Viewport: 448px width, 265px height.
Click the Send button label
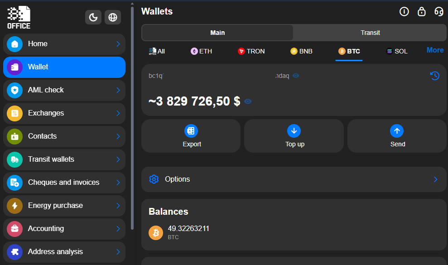coord(398,144)
